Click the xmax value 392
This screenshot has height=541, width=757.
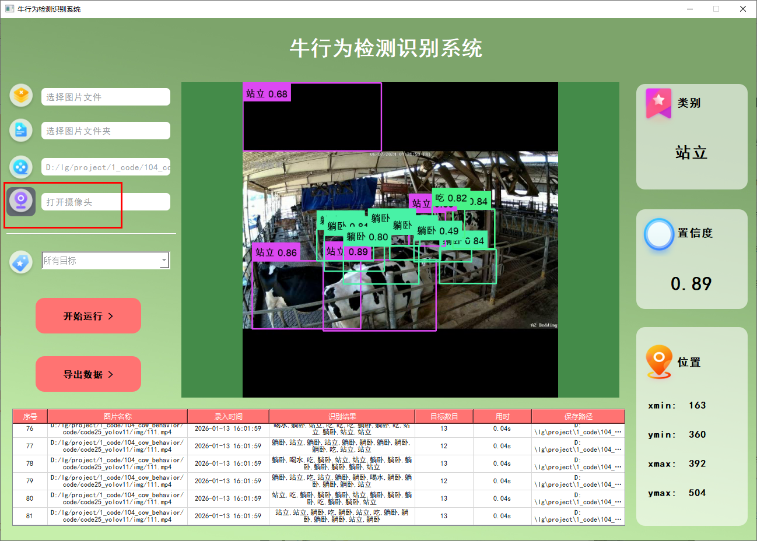click(697, 463)
